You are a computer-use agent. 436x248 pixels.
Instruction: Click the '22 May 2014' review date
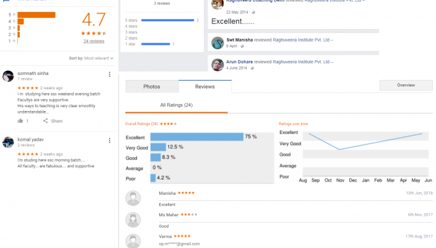click(237, 12)
